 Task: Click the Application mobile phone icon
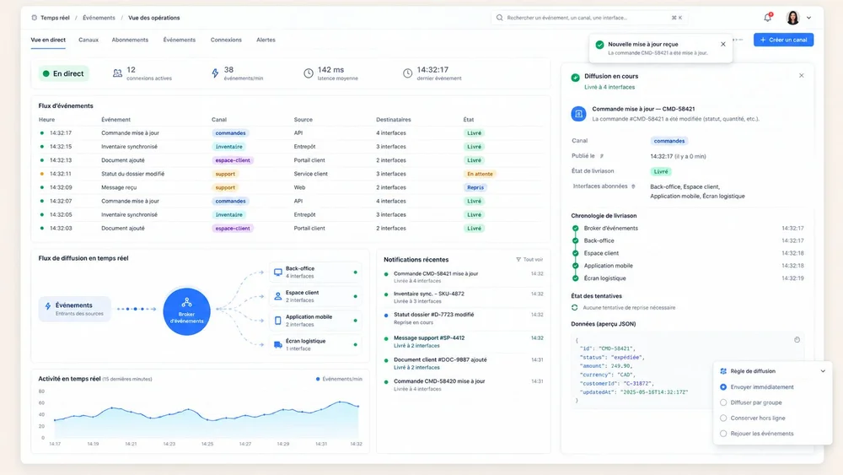278,321
